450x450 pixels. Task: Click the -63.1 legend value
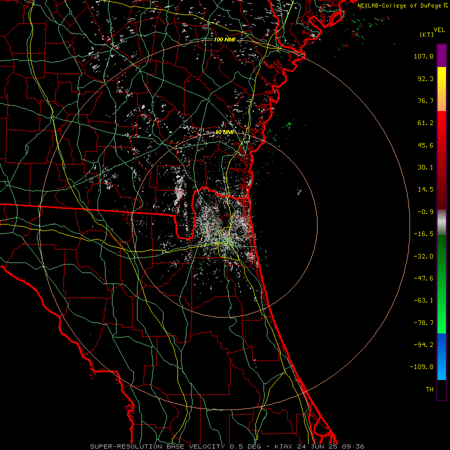[423, 300]
